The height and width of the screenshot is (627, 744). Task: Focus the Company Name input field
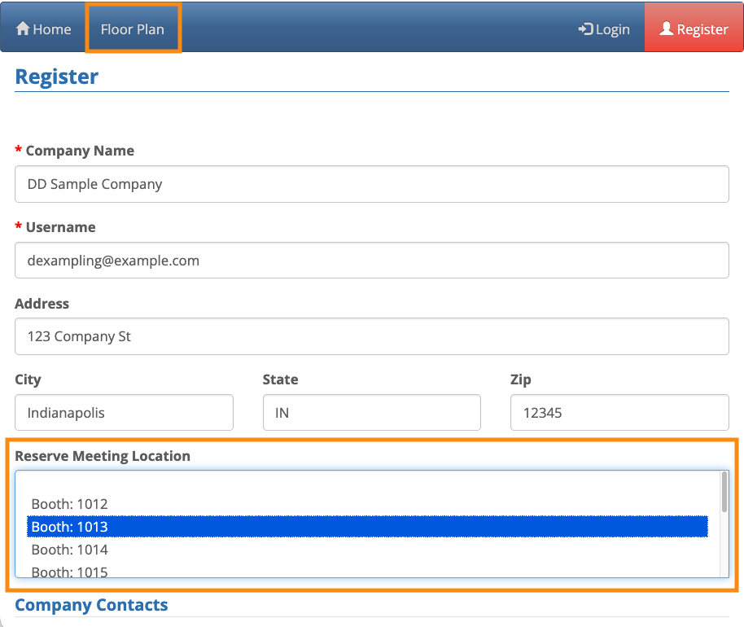coord(371,184)
